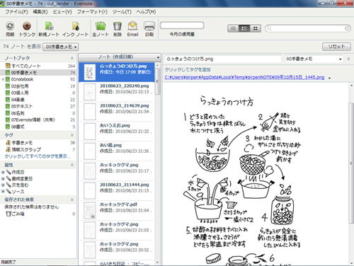The image size is (354, 266).
Task: Click the インク ノート icon
Action: point(76,26)
